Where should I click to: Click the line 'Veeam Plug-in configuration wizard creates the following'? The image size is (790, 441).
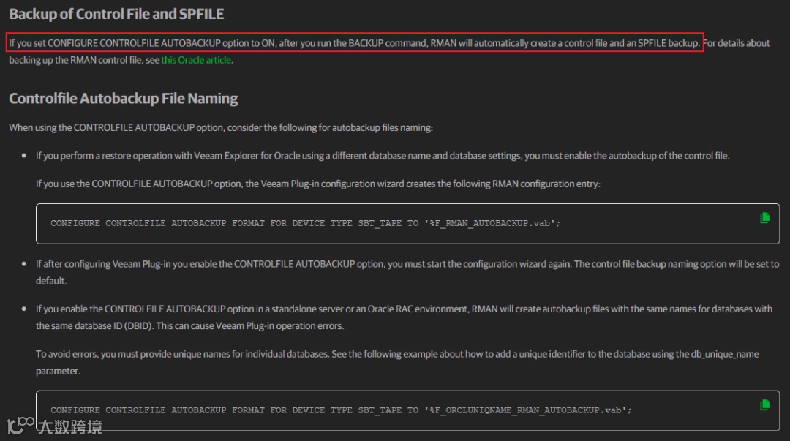click(x=318, y=184)
